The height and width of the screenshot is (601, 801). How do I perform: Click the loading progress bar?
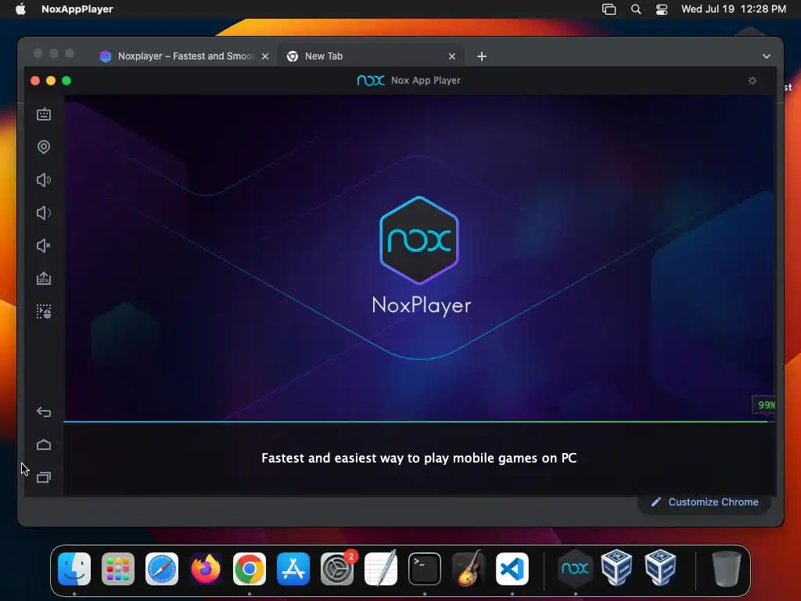[x=419, y=422]
